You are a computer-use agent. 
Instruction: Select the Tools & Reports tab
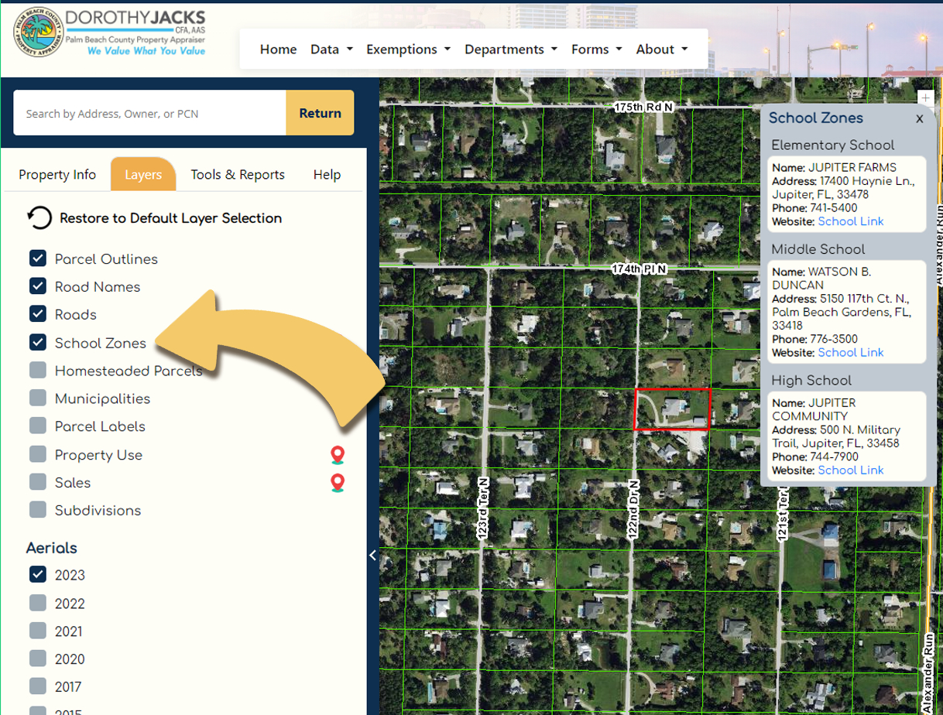coord(238,174)
